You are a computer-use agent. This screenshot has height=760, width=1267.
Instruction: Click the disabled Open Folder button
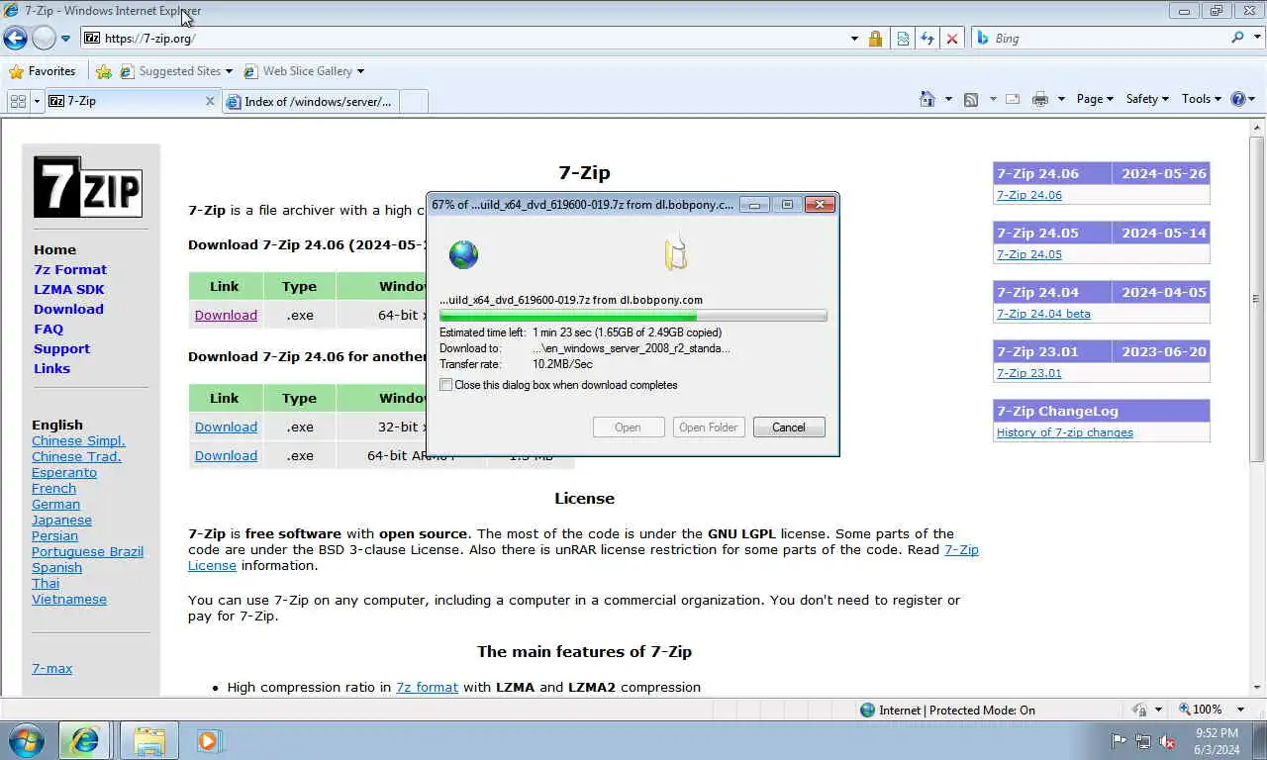(709, 427)
